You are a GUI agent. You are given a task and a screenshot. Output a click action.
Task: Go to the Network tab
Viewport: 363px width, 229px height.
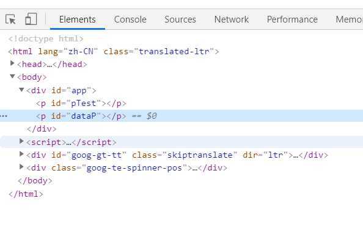[232, 19]
